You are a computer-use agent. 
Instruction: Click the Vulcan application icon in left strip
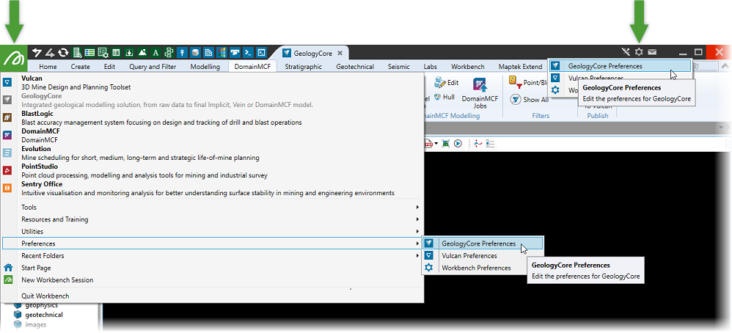[7, 82]
